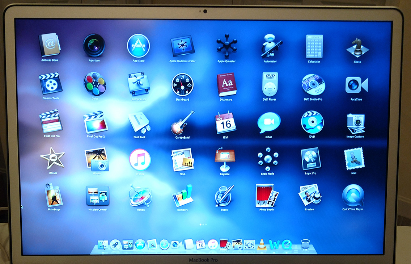
Task: Click Finder in the Dock
Action: click(103, 244)
